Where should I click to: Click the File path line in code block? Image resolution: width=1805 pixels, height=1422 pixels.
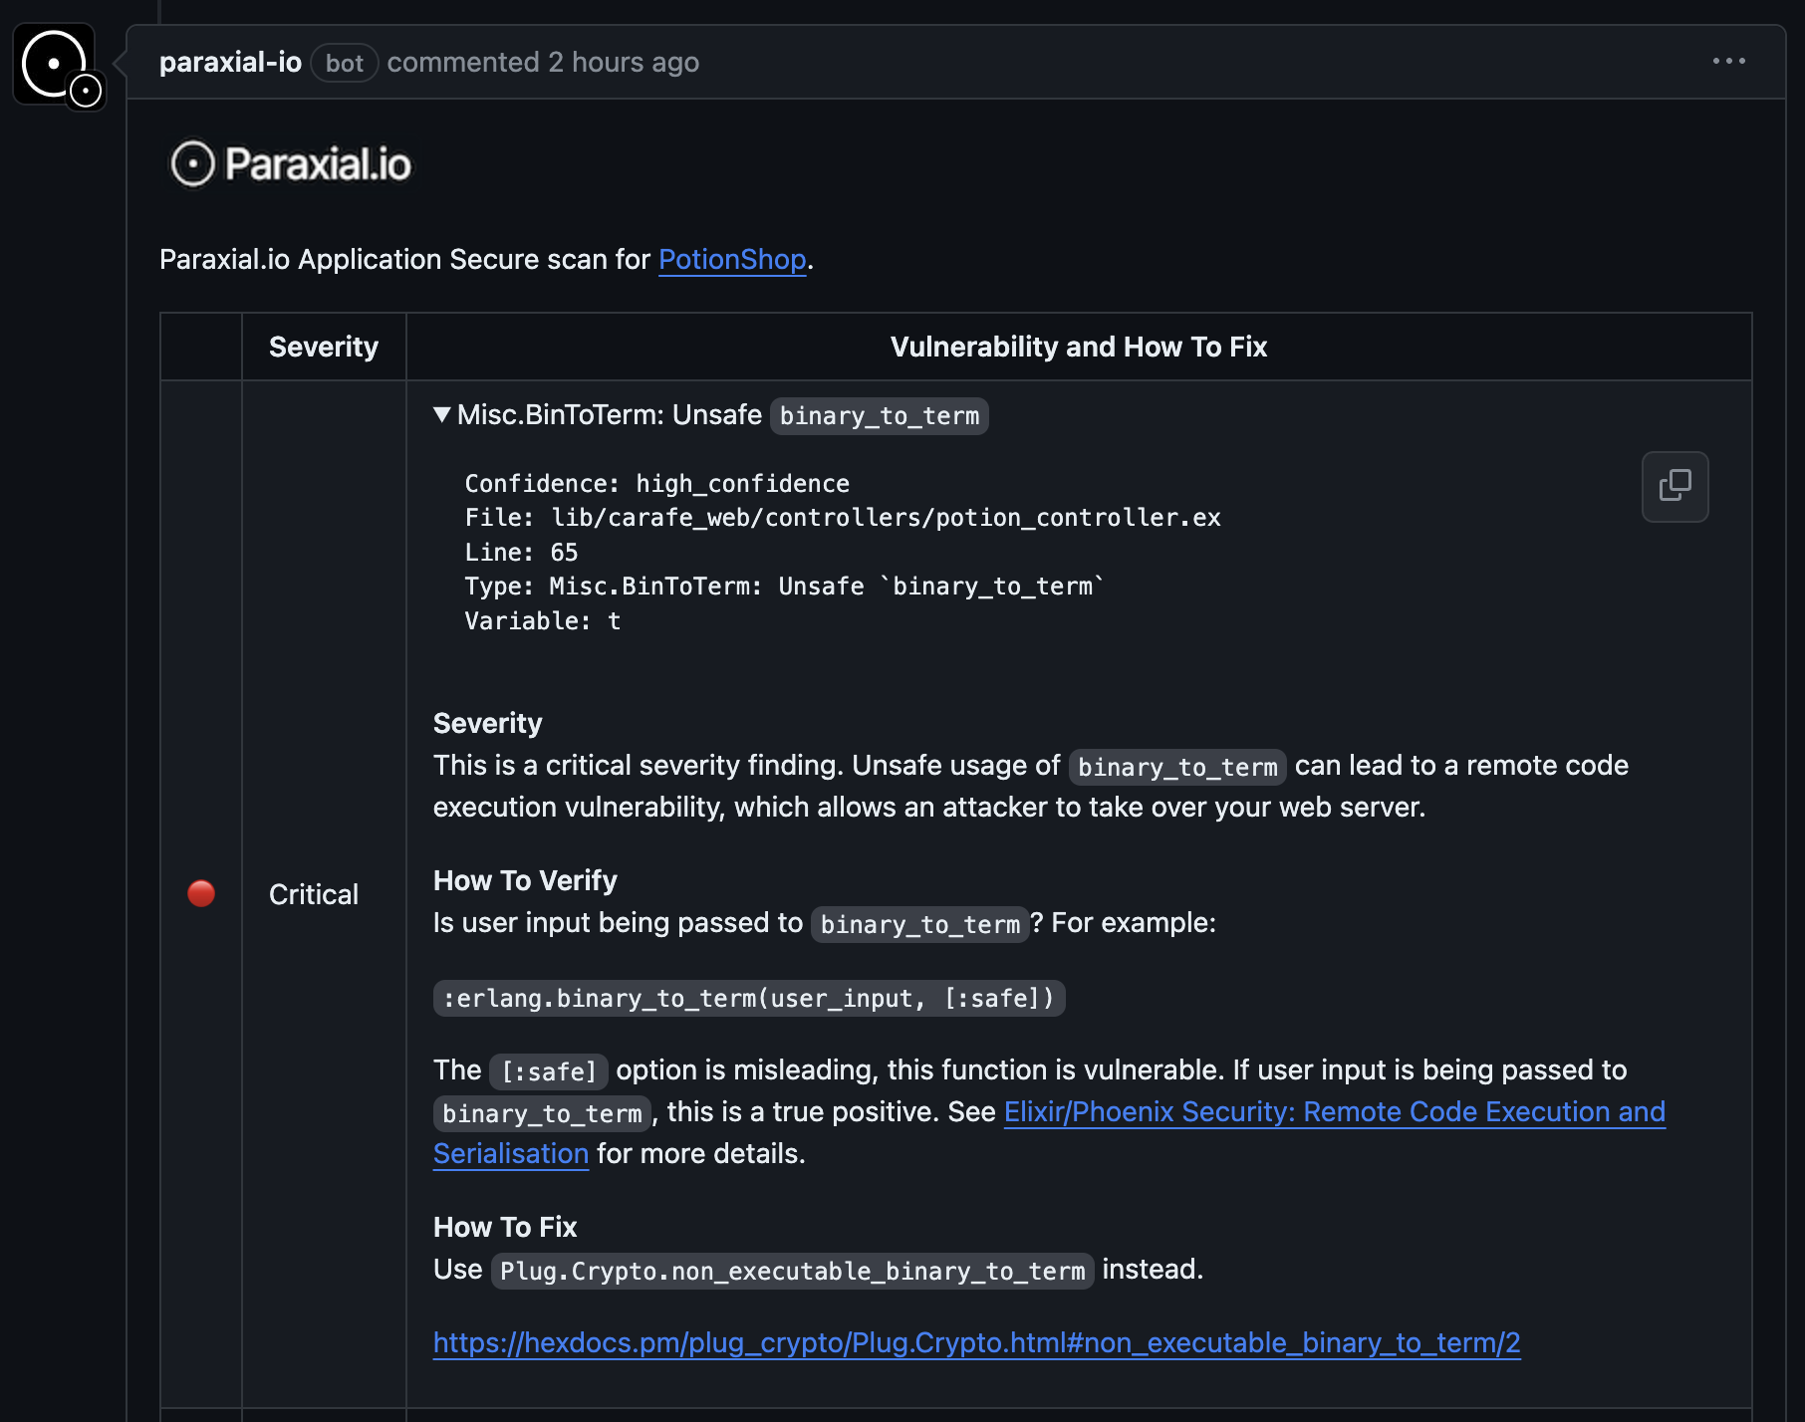[843, 517]
